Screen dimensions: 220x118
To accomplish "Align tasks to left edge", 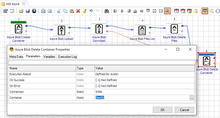I will [116, 11].
